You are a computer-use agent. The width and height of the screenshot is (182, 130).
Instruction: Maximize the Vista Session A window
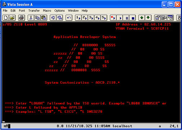tap(171, 5)
